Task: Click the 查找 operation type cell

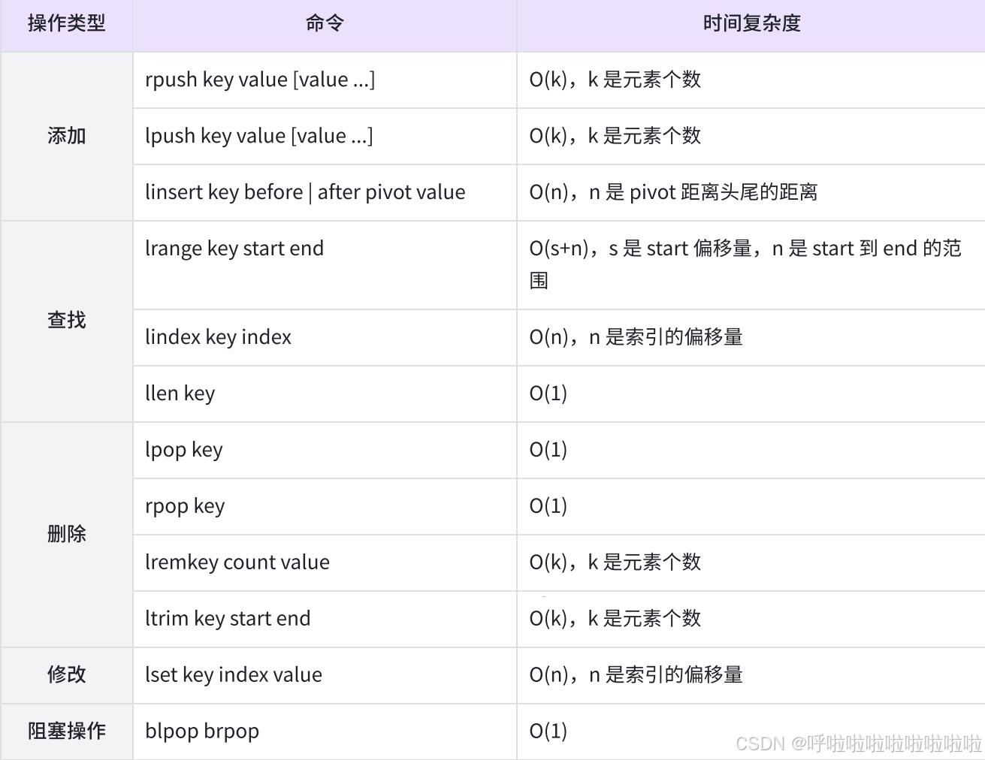Action: click(67, 321)
